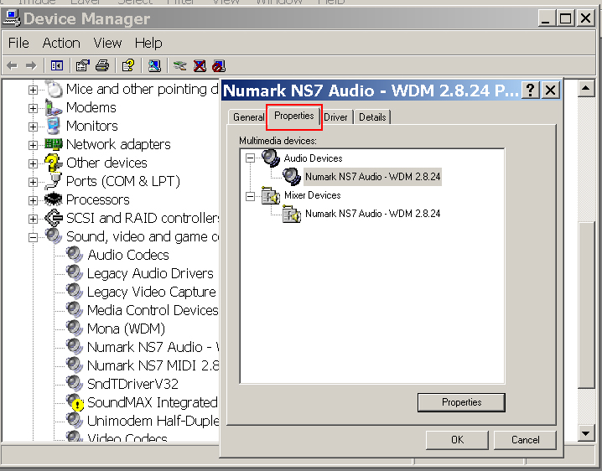The height and width of the screenshot is (471, 602).
Task: Open the Help menu
Action: tap(148, 43)
